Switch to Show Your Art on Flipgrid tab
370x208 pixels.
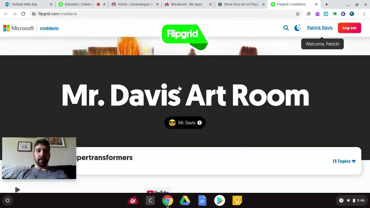[242, 4]
